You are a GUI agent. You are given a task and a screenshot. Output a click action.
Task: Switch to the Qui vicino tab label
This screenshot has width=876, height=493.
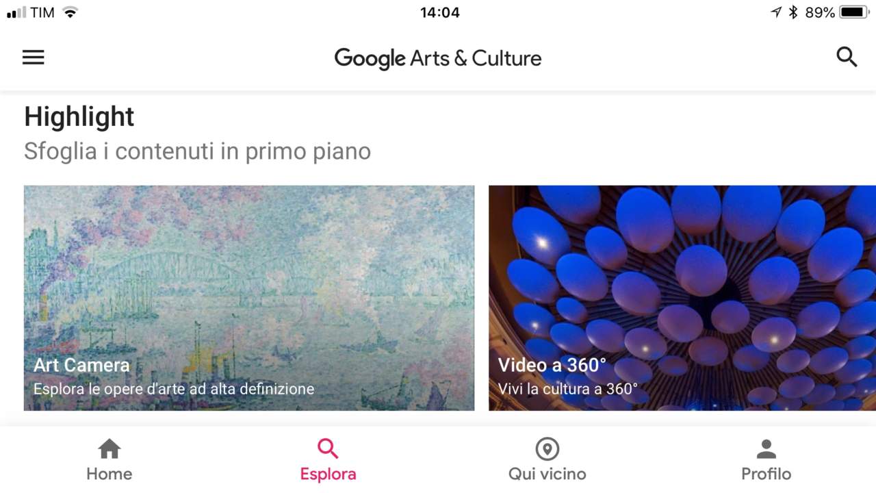pos(547,474)
